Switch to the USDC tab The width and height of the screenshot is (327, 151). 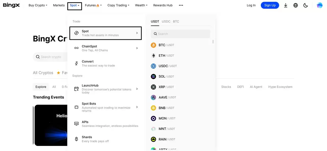[x=166, y=21]
